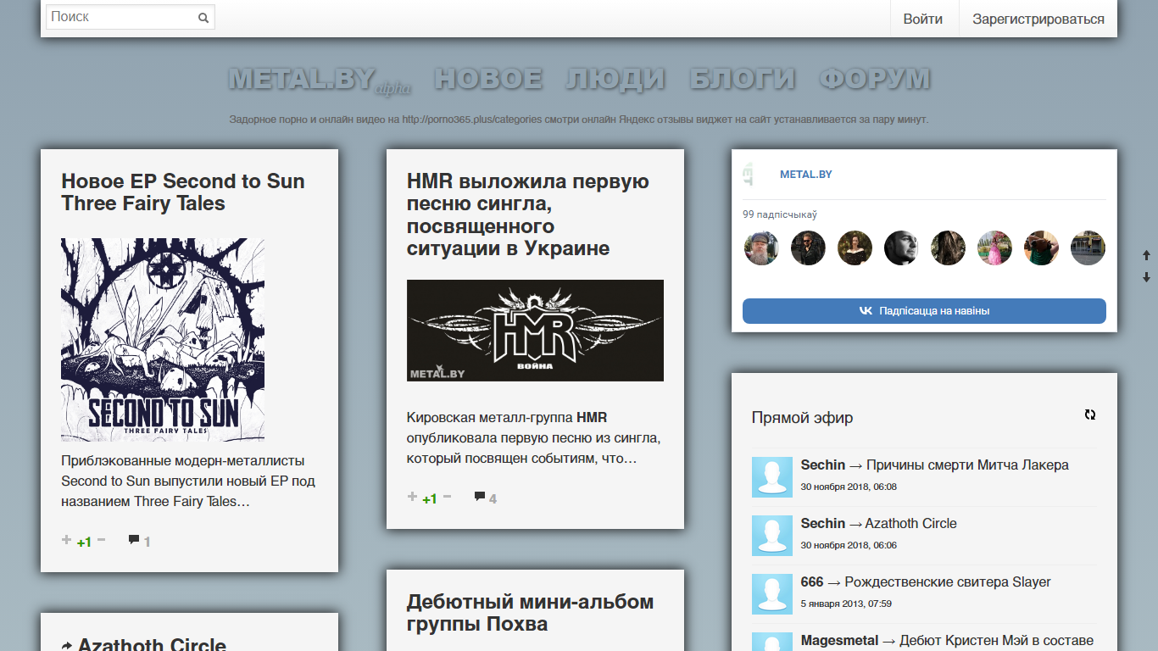This screenshot has height=651, width=1158.
Task: Open Дебютный мини-альбом группы Похва article
Action: 530,613
